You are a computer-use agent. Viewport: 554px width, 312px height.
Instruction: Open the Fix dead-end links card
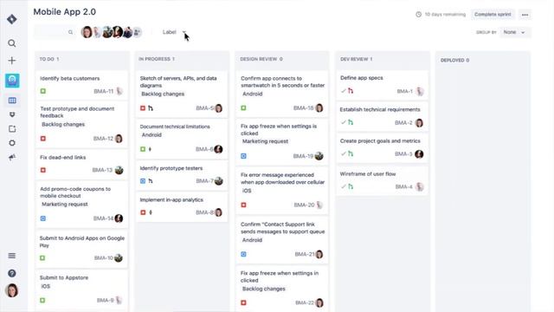coord(81,164)
